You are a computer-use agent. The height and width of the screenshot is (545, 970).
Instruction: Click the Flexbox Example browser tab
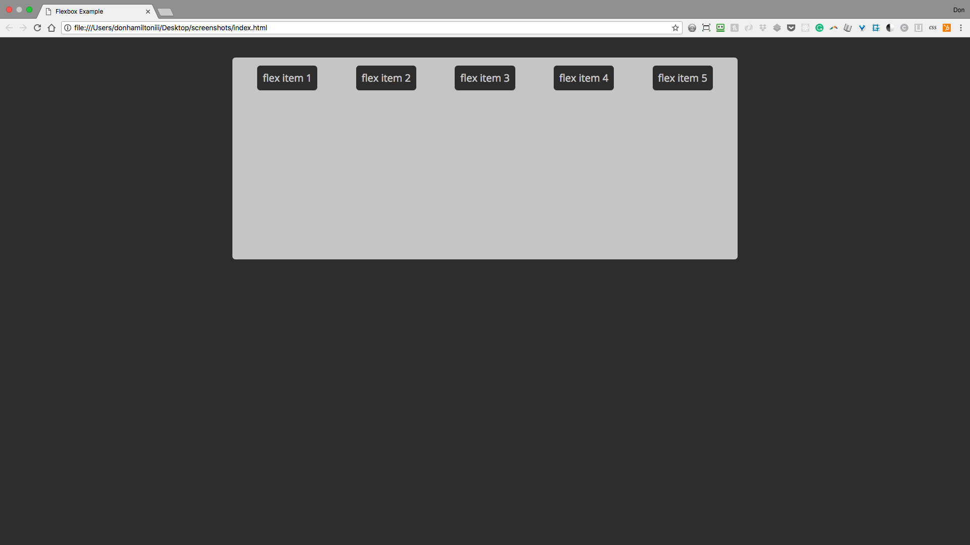pos(98,11)
